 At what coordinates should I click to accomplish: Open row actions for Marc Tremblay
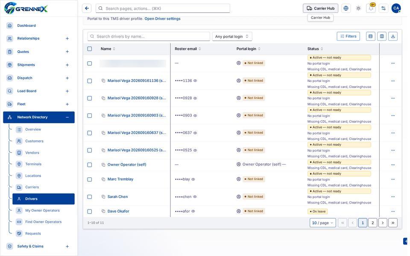(393, 179)
